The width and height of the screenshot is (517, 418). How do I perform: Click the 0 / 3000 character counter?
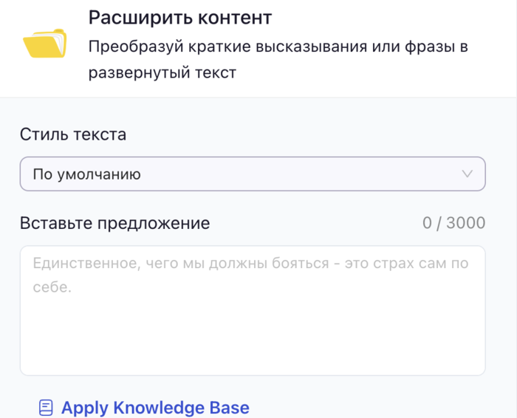453,223
